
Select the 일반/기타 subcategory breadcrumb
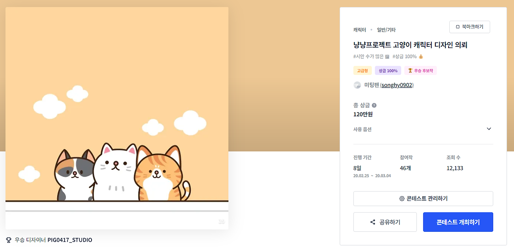[386, 30]
